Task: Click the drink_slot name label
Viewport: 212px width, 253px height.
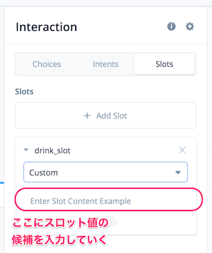Action: 52,151
